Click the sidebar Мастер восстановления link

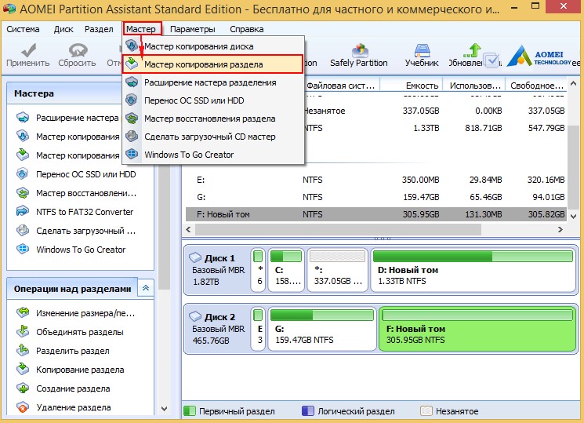point(86,193)
